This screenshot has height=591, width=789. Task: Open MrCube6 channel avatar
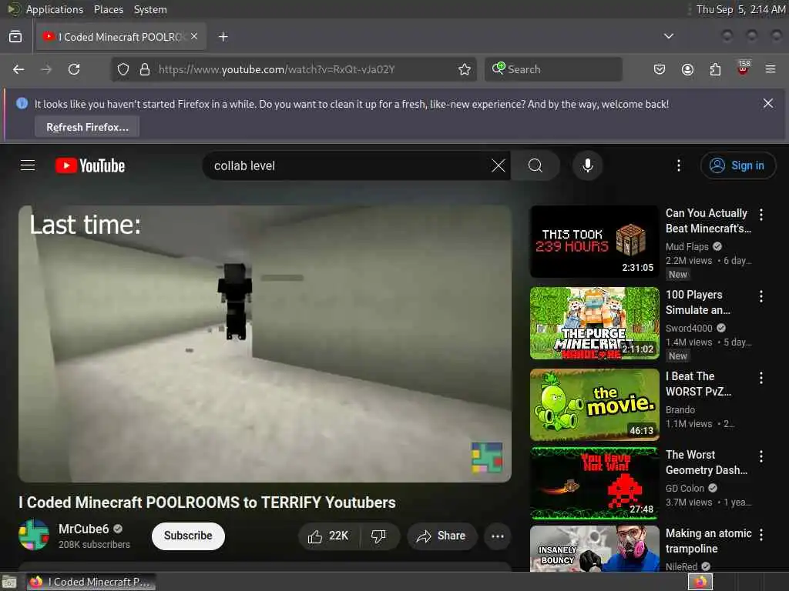point(34,535)
